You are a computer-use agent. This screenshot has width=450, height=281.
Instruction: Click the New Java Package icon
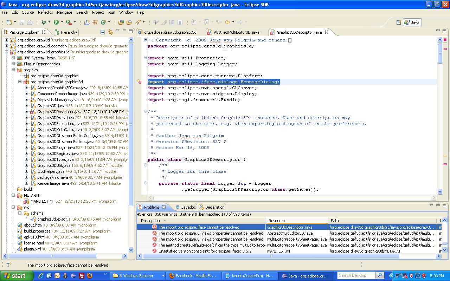tap(95, 22)
